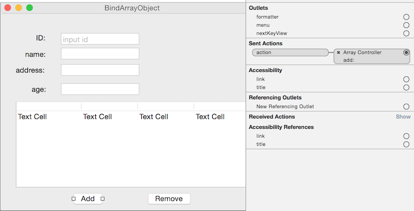Select the ID: label
Image resolution: width=414 pixels, height=211 pixels.
point(41,38)
